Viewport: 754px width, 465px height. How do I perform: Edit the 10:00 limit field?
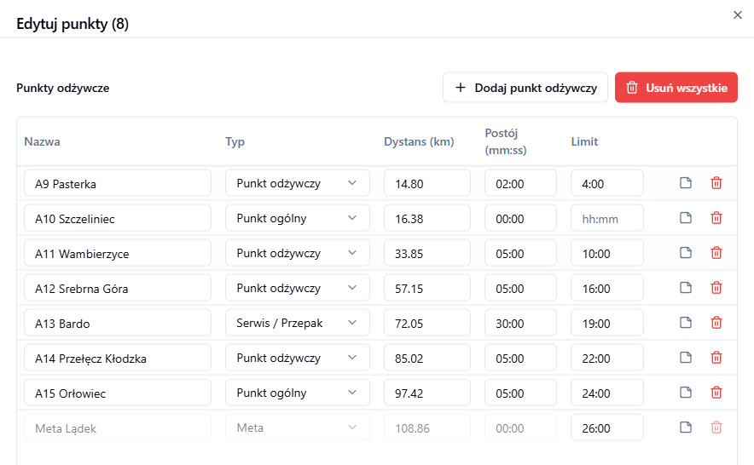(x=606, y=253)
